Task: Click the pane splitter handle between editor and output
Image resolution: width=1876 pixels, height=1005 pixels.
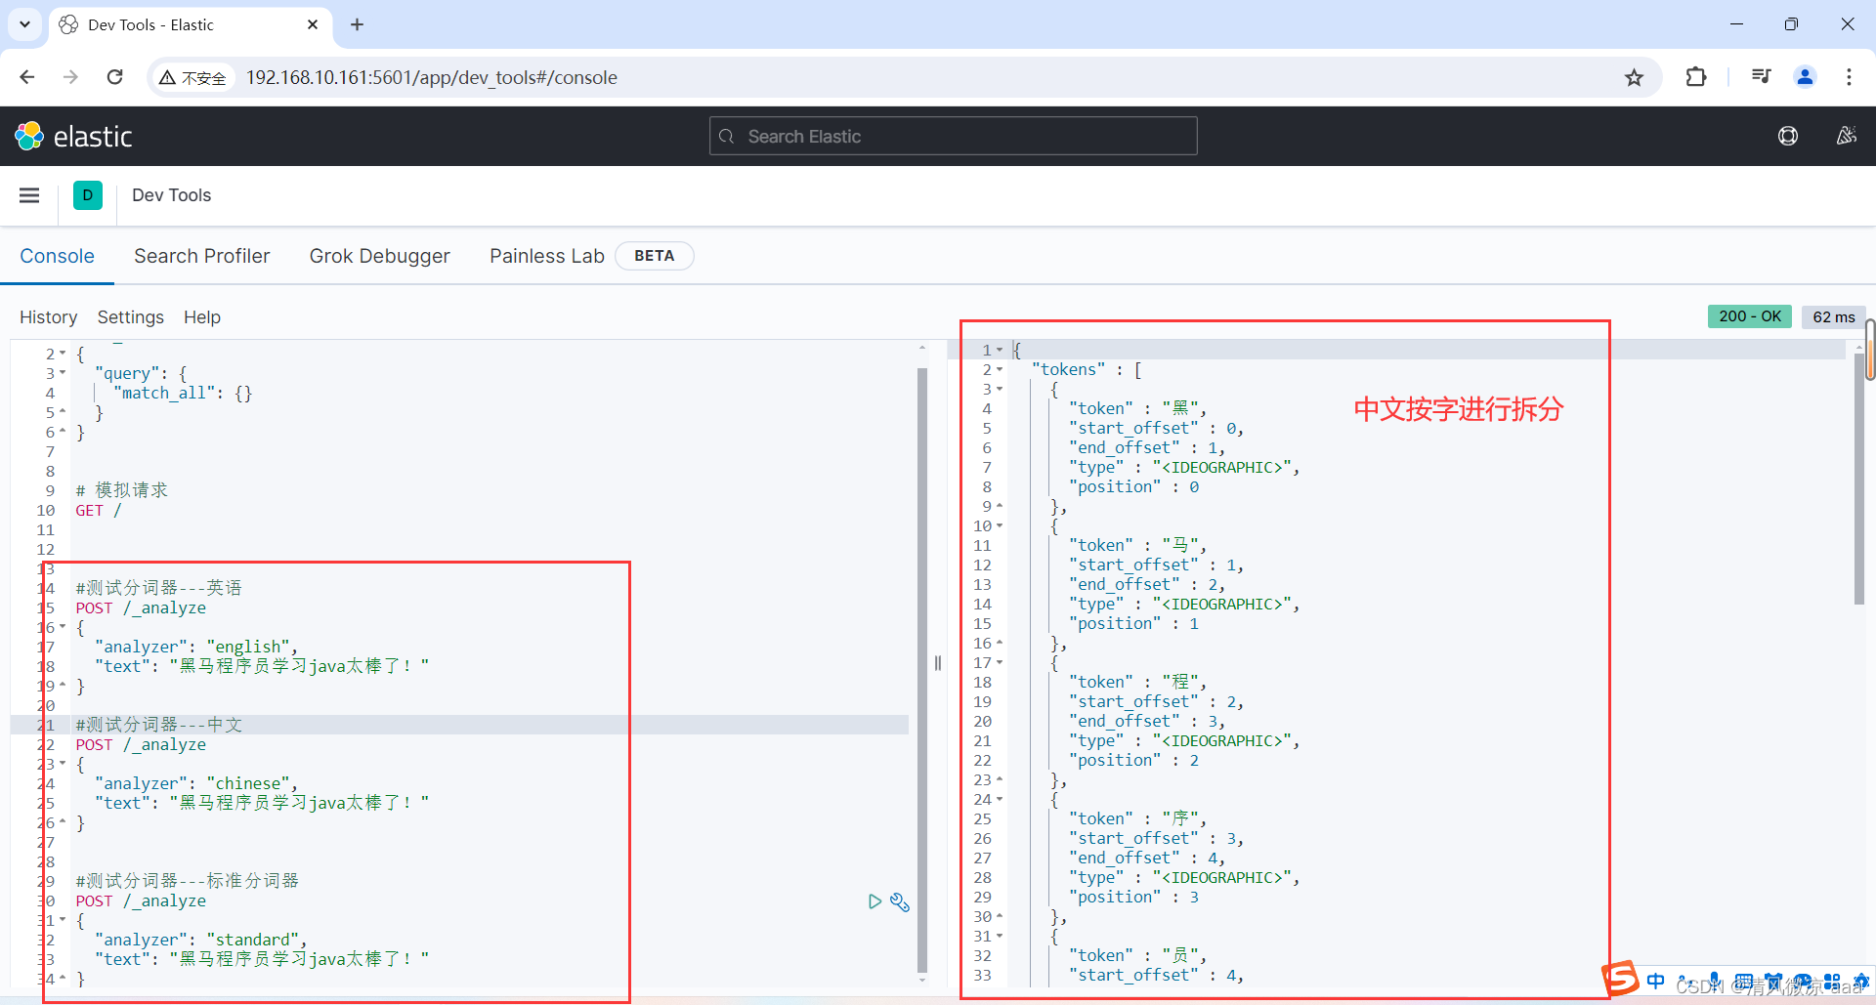Action: coord(938,663)
